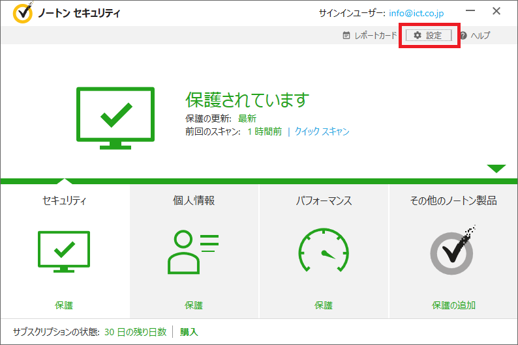Click 保護 status under パフォーマンス

point(324,305)
